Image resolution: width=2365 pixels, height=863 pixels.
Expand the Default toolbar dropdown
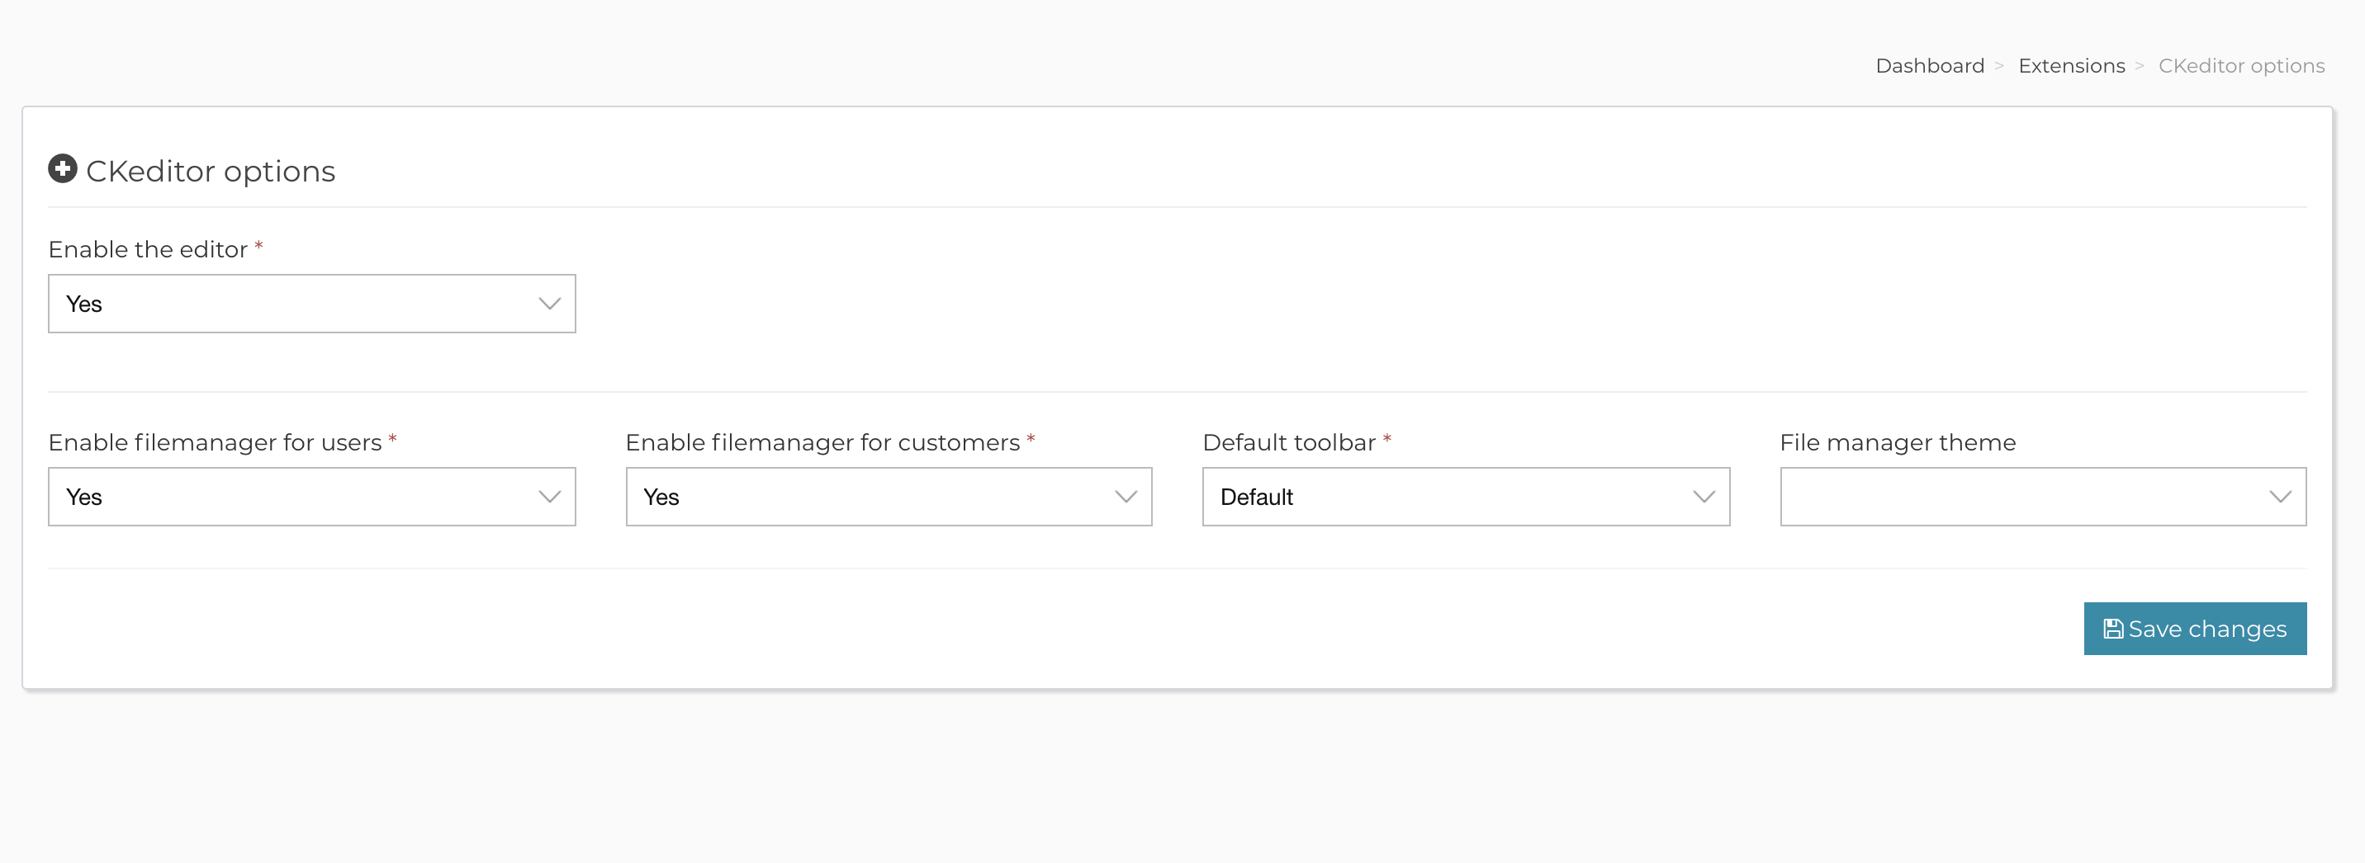pos(1467,497)
